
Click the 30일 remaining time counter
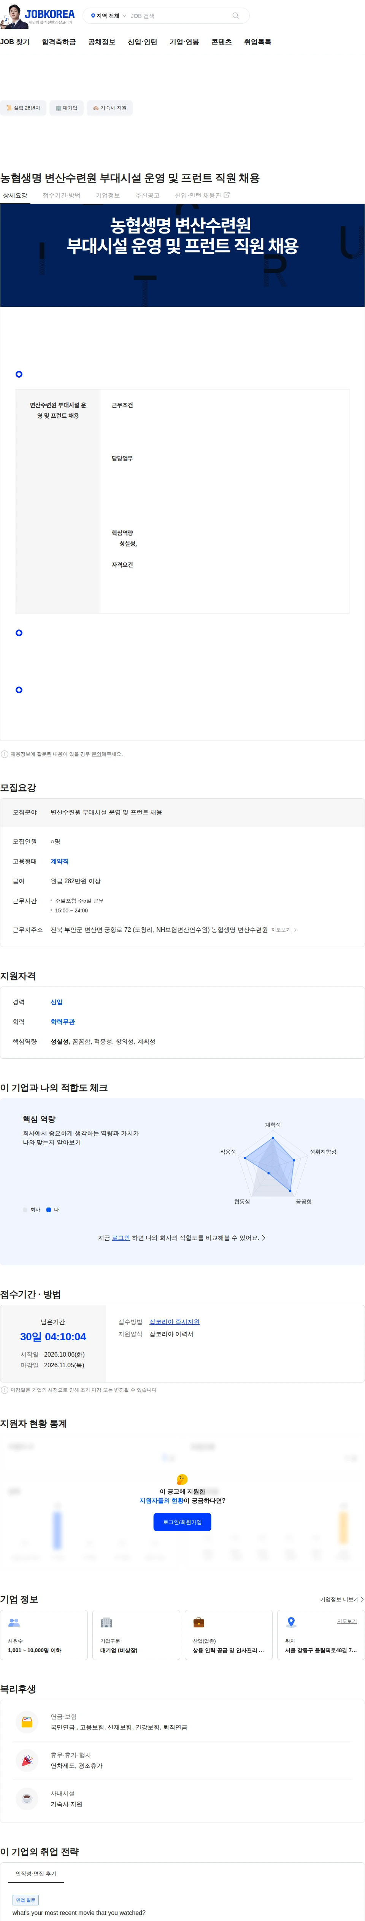53,1337
